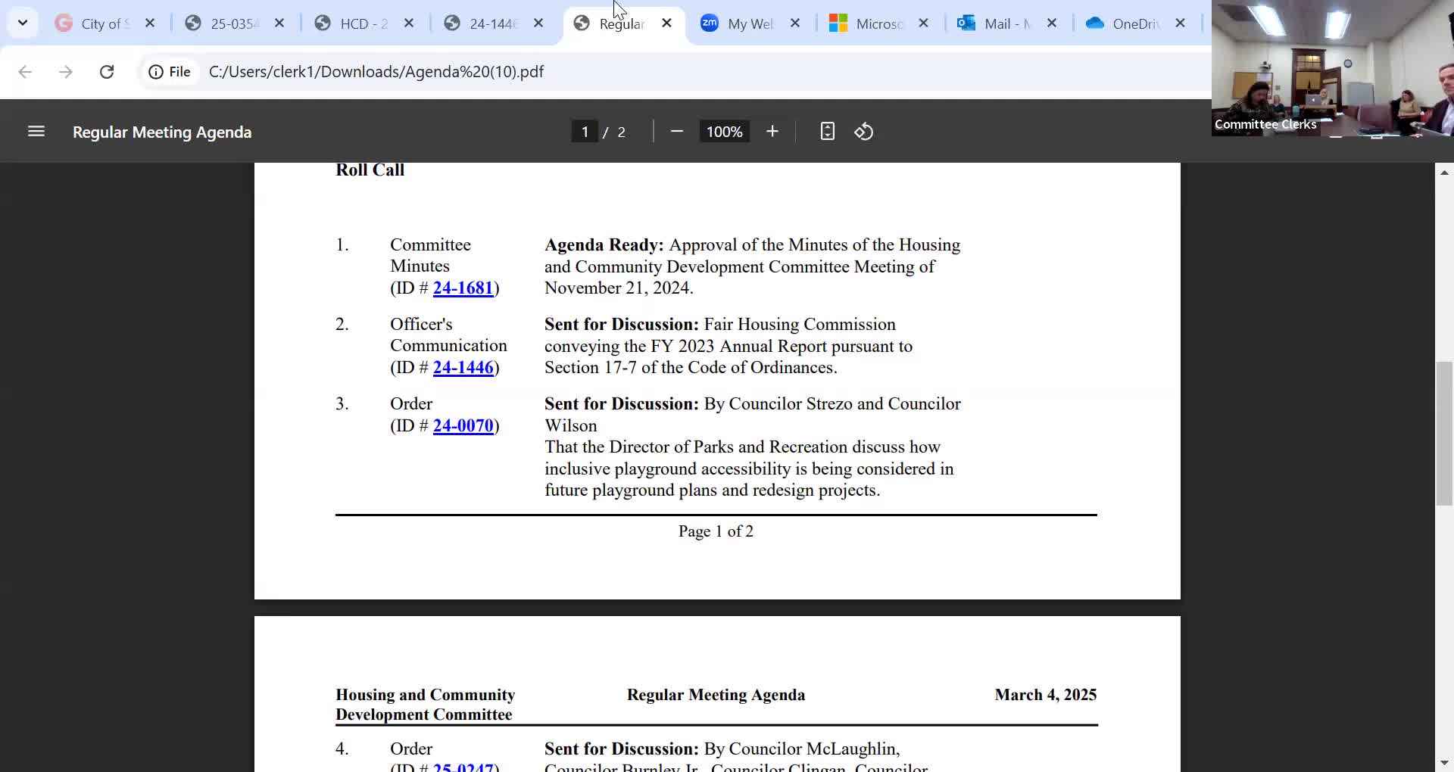Rotate the PDF counterclockwise
Image resolution: width=1454 pixels, height=772 pixels.
click(x=864, y=132)
